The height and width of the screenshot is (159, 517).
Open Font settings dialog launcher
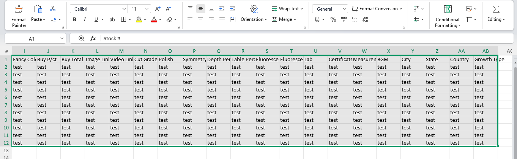click(x=179, y=28)
